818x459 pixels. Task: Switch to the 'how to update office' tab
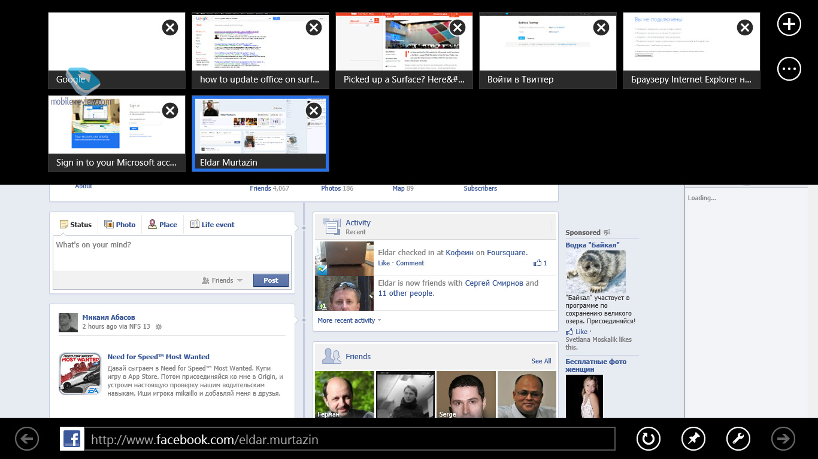pyautogui.click(x=260, y=51)
